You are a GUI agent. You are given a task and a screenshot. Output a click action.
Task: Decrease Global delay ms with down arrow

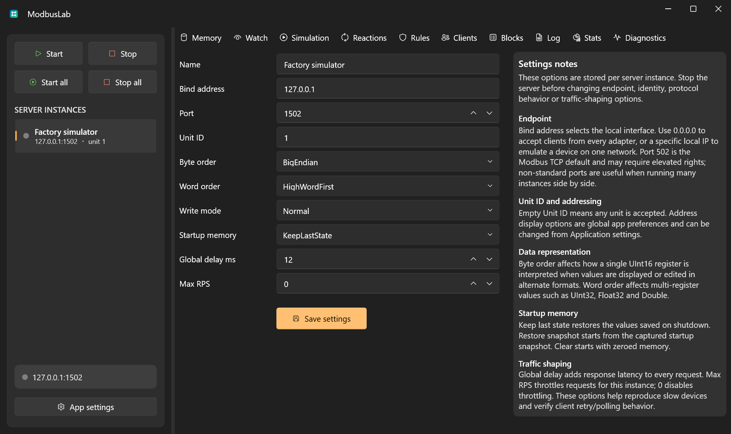(x=489, y=259)
